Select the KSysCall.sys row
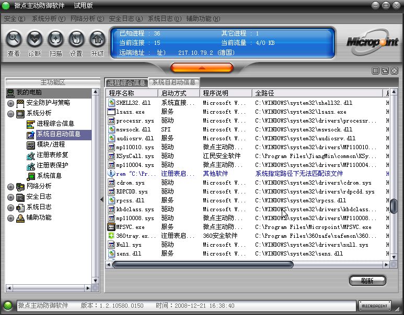The height and width of the screenshot is (315, 404). (248, 156)
